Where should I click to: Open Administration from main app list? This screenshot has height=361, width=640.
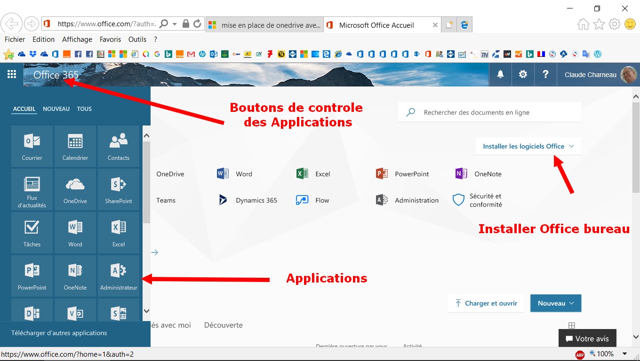[x=408, y=200]
